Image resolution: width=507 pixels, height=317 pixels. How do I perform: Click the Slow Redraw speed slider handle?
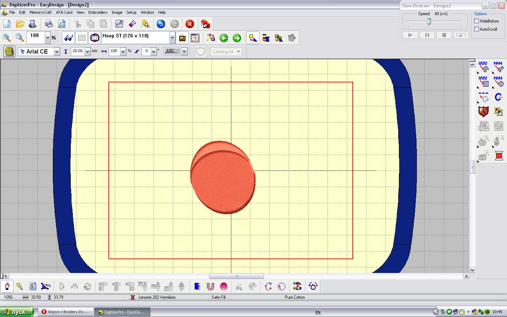(x=429, y=22)
